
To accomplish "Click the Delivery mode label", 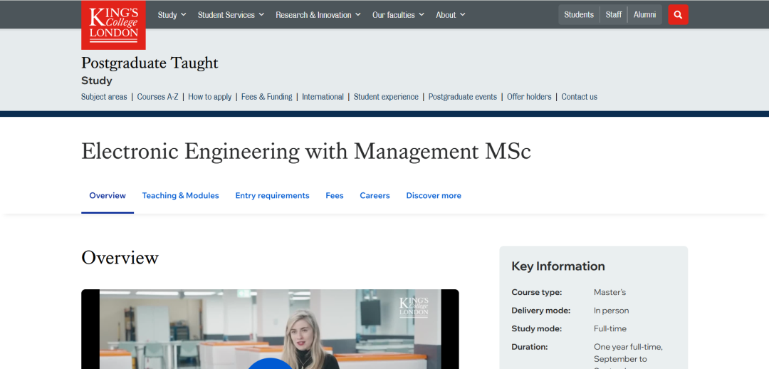I will 541,310.
